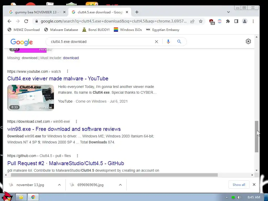Click the vertical scrollbar thumb
Viewport: 268px width, 201px height.
[256, 137]
